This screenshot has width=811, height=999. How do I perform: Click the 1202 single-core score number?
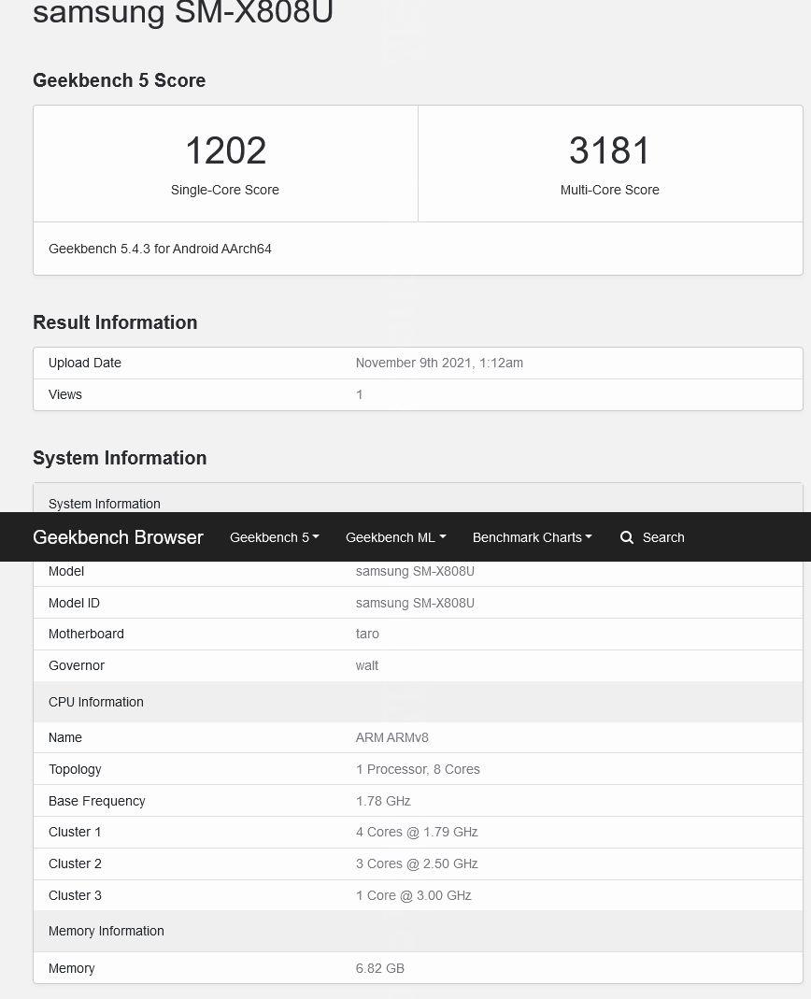[225, 150]
